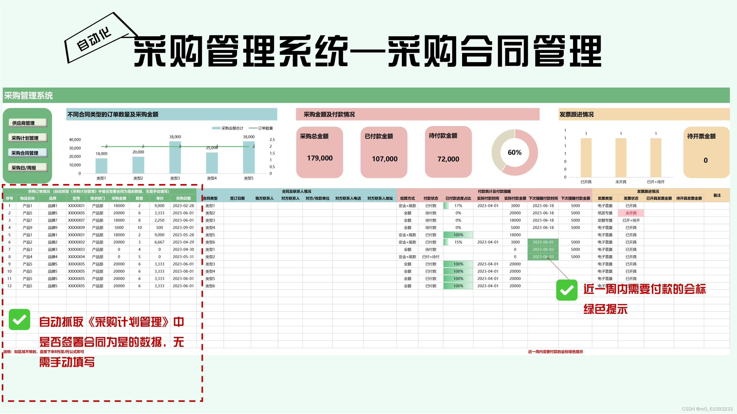Open the 采购计划管理 navigation button

coord(27,138)
